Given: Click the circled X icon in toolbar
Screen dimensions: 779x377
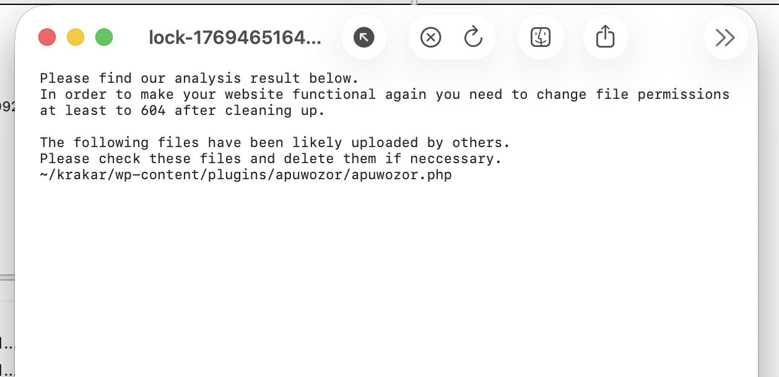Looking at the screenshot, I should point(430,38).
